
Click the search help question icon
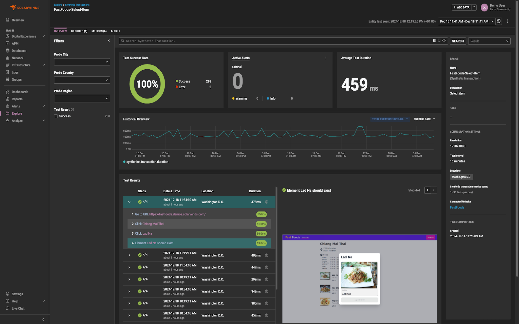coord(444,41)
